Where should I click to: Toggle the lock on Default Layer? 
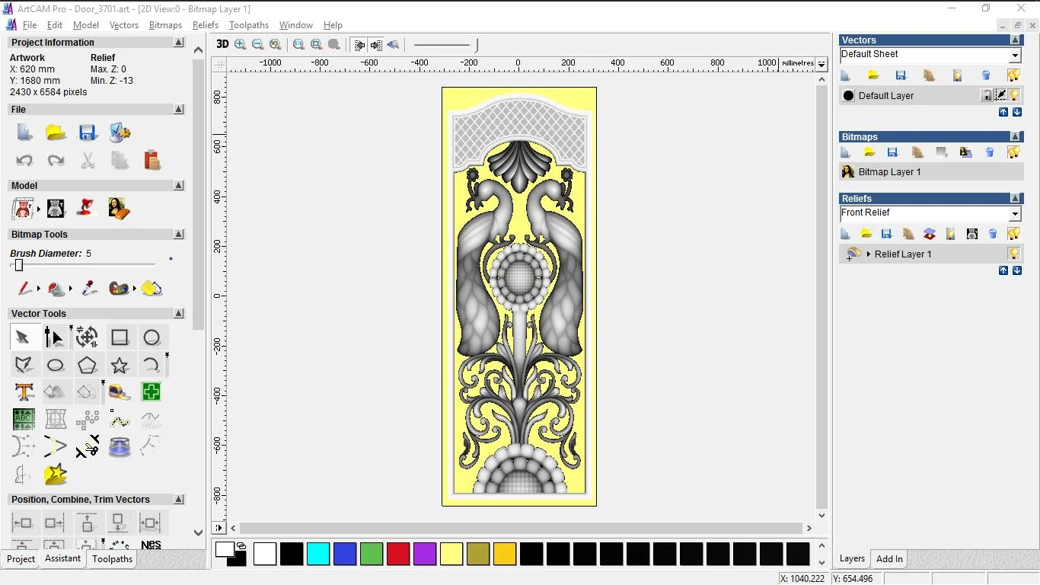point(987,95)
